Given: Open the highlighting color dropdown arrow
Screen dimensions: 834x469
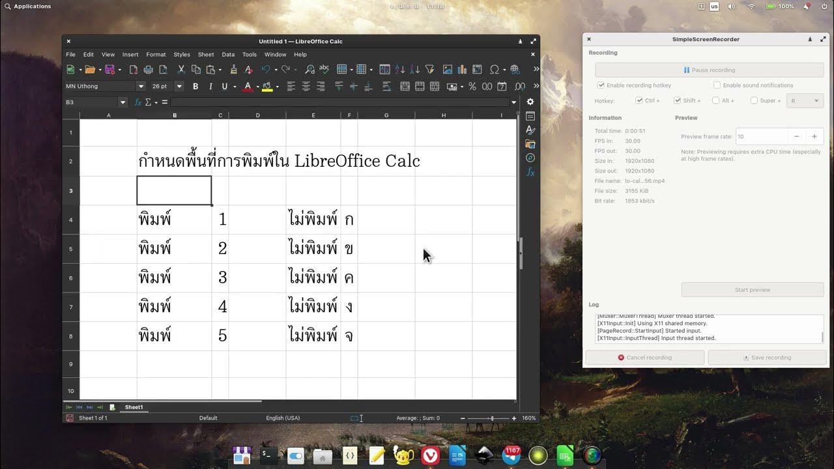Looking at the screenshot, I should (x=277, y=86).
